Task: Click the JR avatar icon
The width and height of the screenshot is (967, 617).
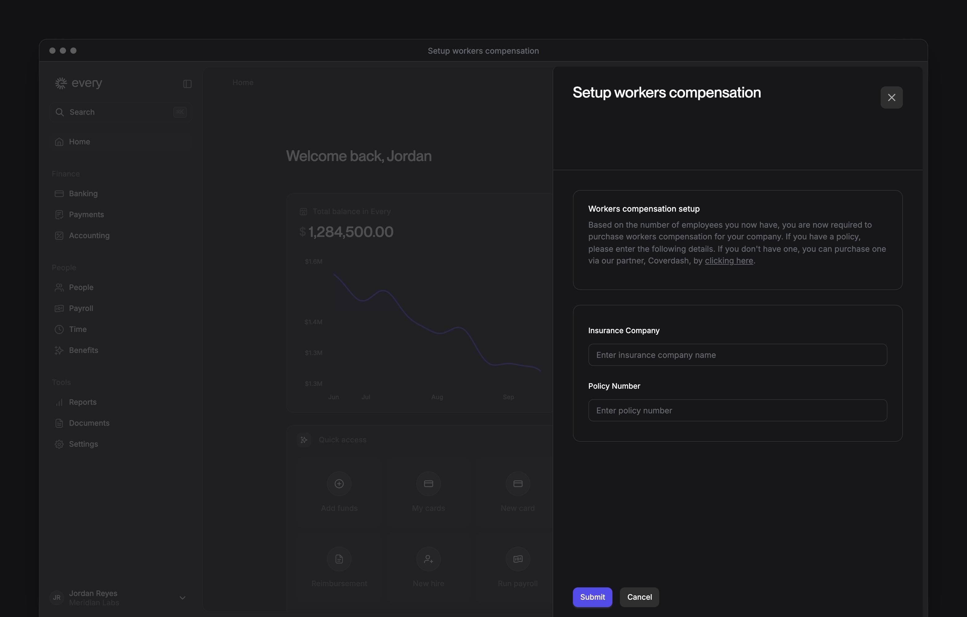Action: click(57, 598)
